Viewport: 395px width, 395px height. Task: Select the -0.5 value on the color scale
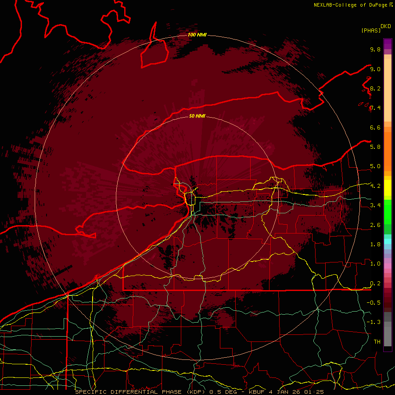373,302
